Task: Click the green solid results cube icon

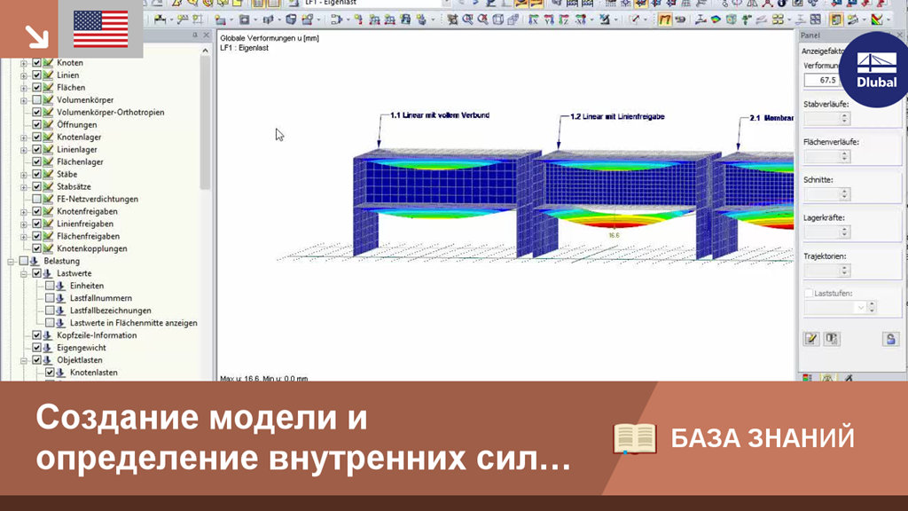Action: pos(732,20)
